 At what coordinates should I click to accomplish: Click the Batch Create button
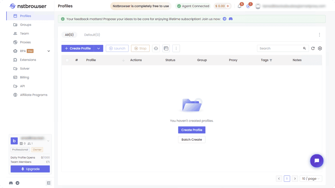[x=192, y=139]
